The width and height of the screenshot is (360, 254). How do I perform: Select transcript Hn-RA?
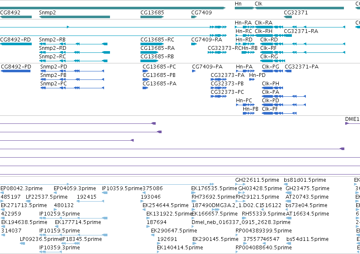click(x=243, y=23)
